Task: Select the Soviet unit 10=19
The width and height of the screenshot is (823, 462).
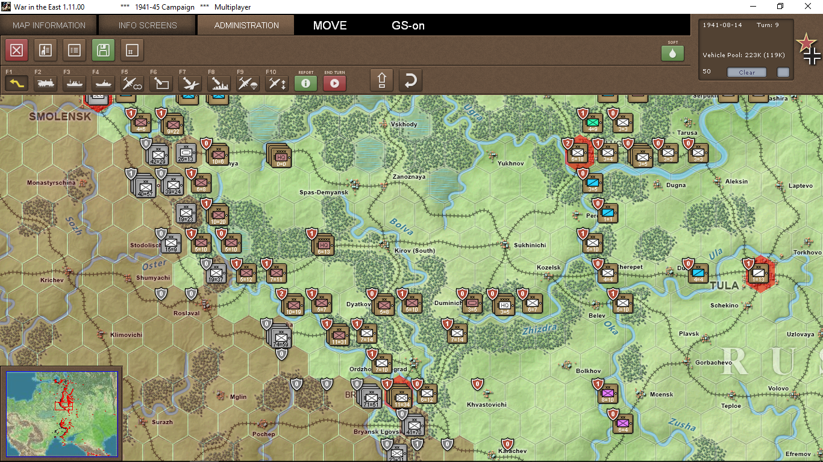Action: pos(293,305)
